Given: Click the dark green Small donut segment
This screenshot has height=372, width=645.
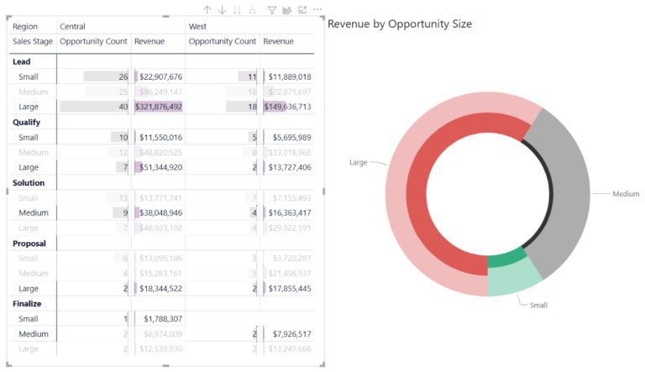Looking at the screenshot, I should tap(506, 258).
